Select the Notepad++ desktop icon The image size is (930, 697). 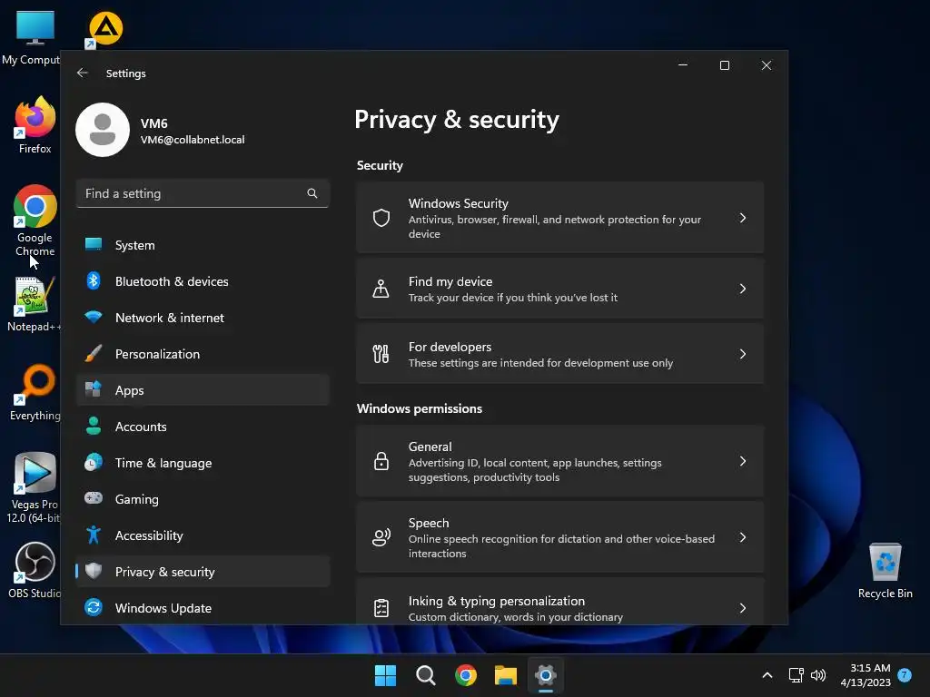coord(34,304)
